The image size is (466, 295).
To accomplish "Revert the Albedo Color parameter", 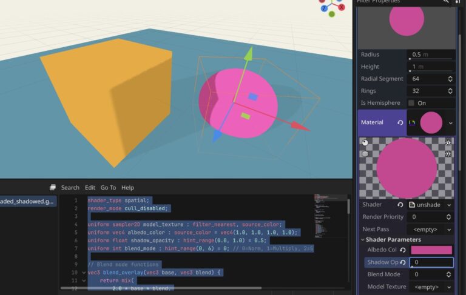I will click(x=403, y=250).
